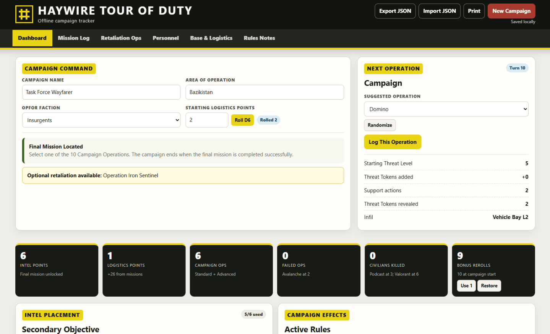Select the Final Mission Located heading
This screenshot has width=550, height=334.
coord(56,146)
